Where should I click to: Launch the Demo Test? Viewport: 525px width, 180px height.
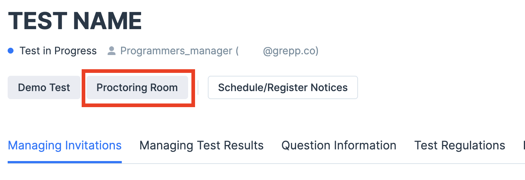click(x=44, y=87)
